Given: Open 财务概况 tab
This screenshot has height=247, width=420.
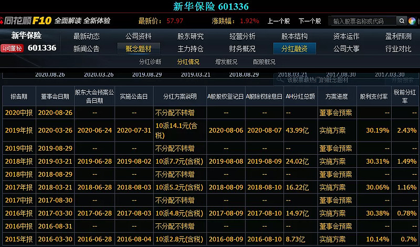Looking at the screenshot, I should coord(243,49).
